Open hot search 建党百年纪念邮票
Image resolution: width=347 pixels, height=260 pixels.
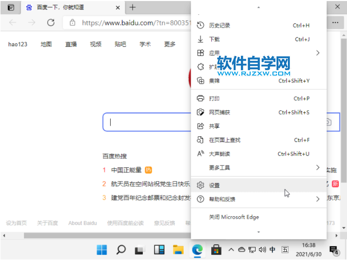click(151, 198)
